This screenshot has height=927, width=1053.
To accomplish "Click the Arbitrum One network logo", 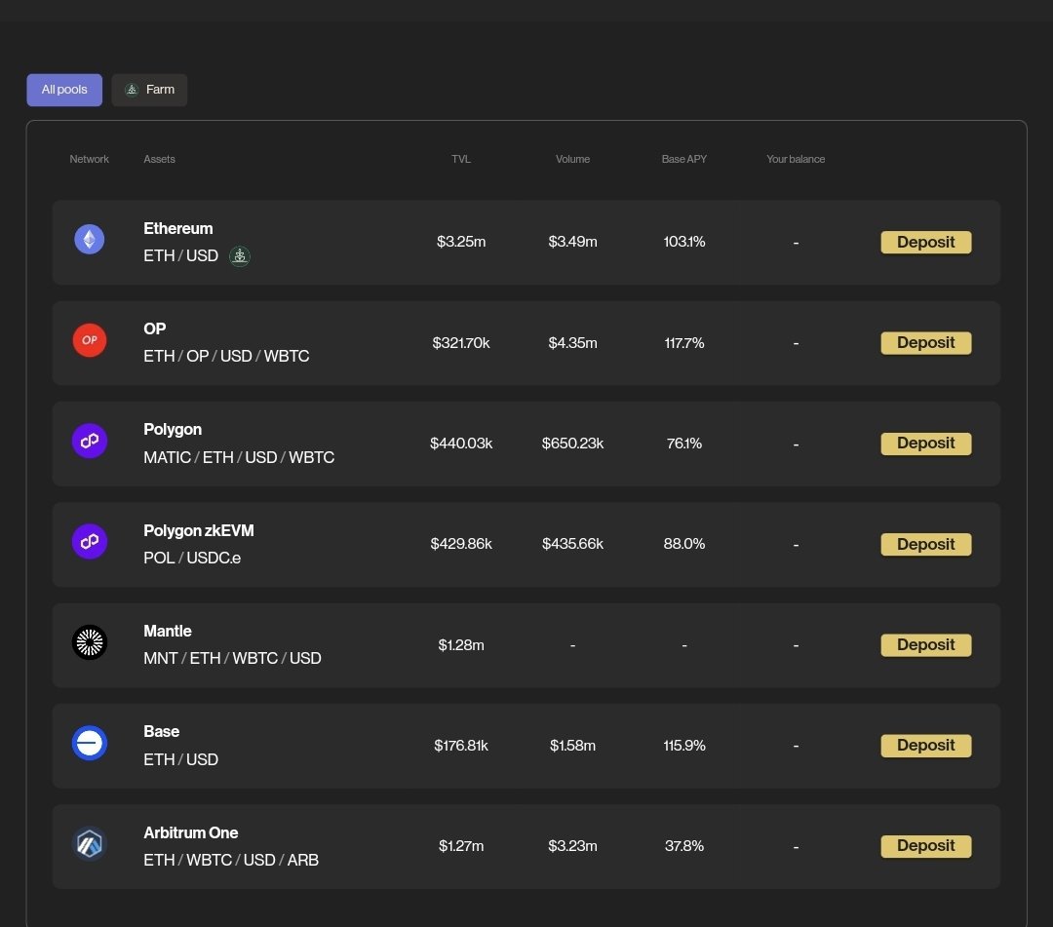I will click(90, 844).
